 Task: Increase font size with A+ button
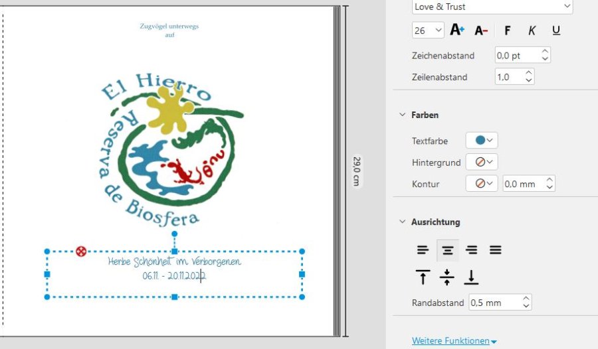click(457, 30)
